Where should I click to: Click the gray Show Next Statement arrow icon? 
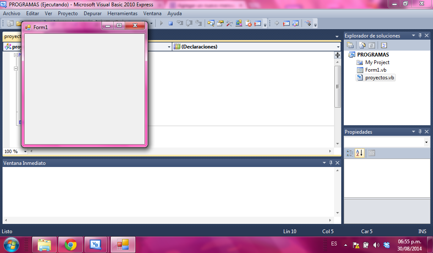pos(277,23)
